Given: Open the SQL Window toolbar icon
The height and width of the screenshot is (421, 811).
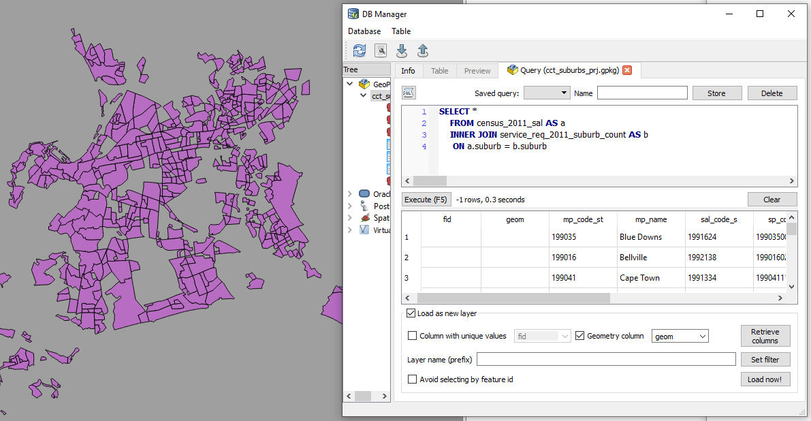Looking at the screenshot, I should [381, 50].
